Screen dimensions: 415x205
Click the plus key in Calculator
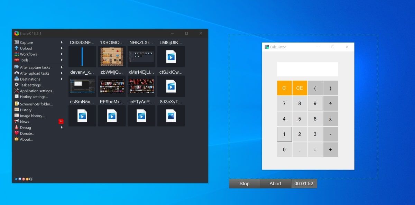pyautogui.click(x=331, y=150)
